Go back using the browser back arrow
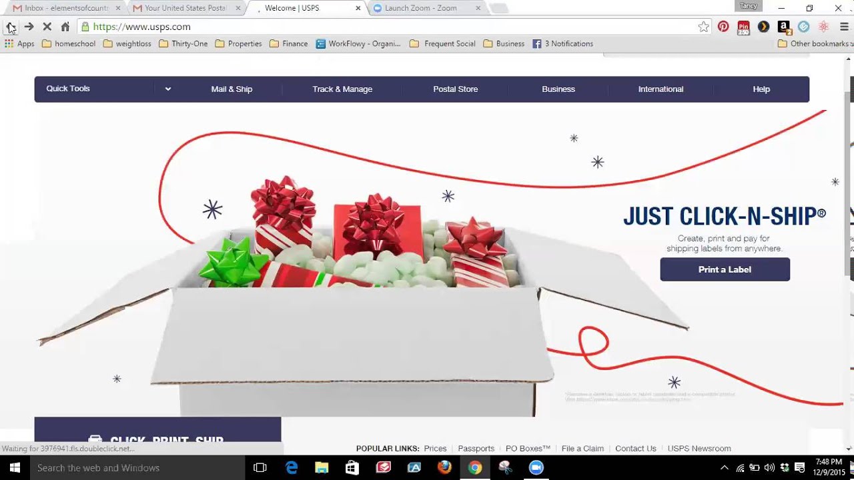Screen dimensions: 854x480 11,27
